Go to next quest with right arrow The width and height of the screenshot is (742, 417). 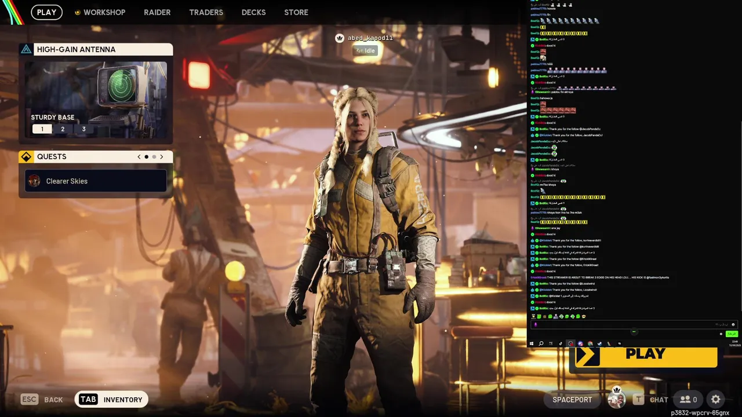click(x=162, y=156)
